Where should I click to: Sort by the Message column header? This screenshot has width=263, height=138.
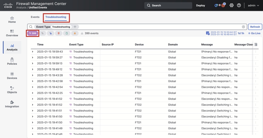click(207, 45)
